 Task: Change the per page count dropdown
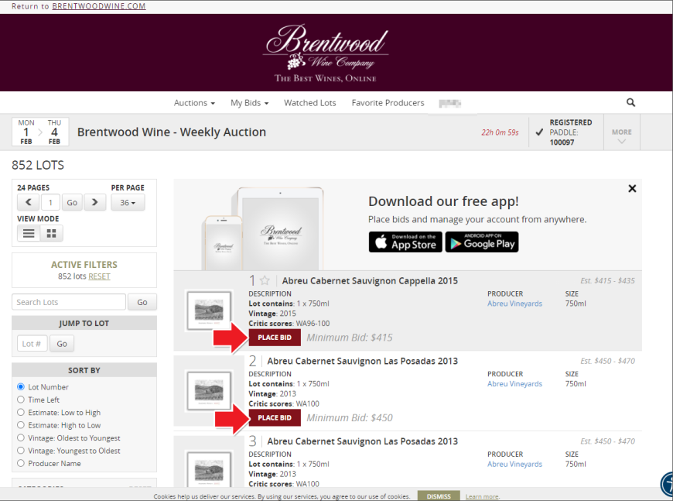coord(128,202)
